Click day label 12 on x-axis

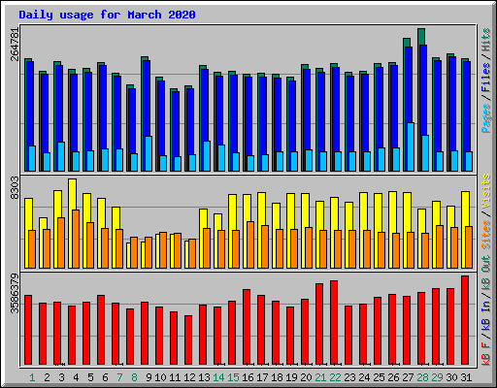189,377
